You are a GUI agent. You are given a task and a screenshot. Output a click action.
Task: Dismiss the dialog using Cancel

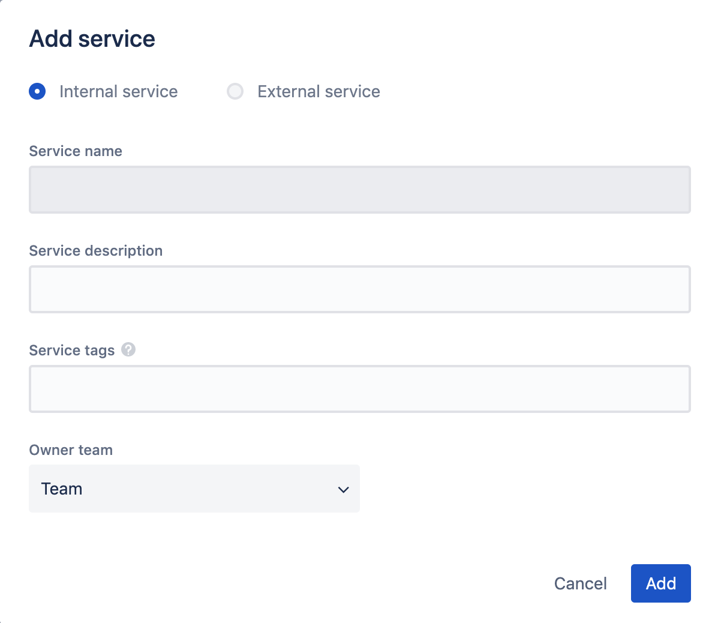[580, 583]
